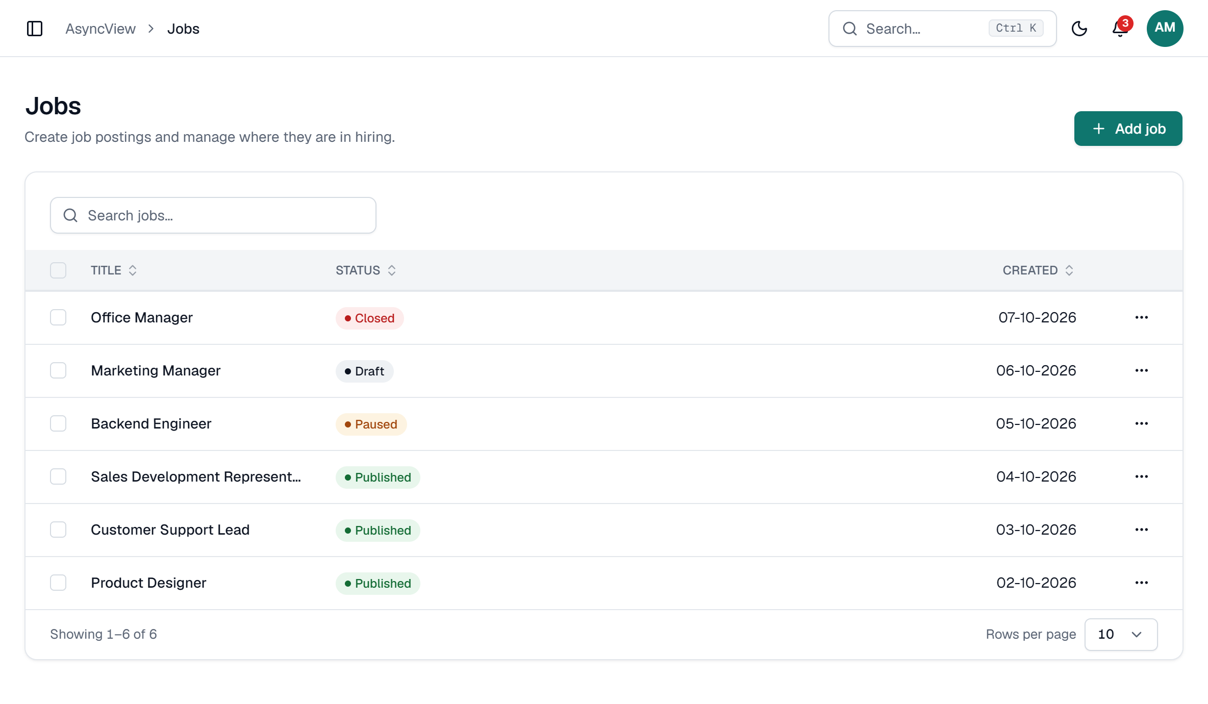Image resolution: width=1208 pixels, height=704 pixels.
Task: Check the Office Manager row checkbox
Action: point(58,317)
